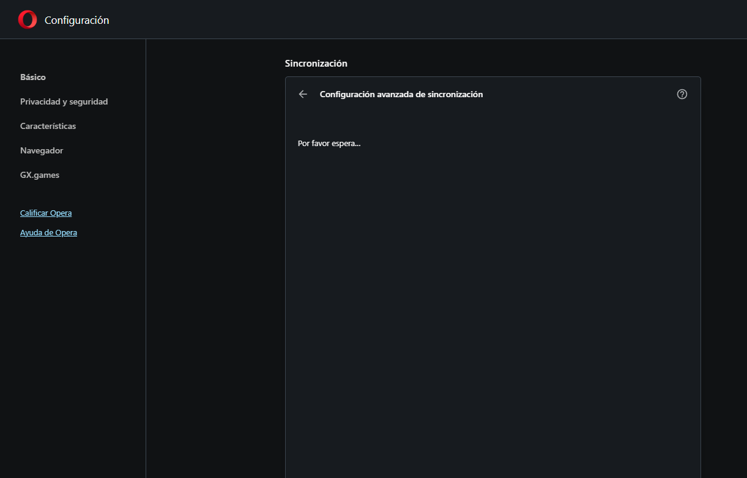Select Privacidad y seguridad in sidebar
The width and height of the screenshot is (747, 478).
(64, 102)
